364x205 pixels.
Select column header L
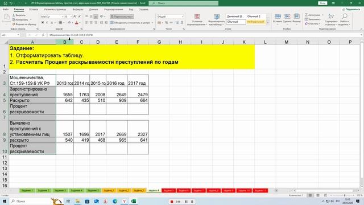[265, 42]
